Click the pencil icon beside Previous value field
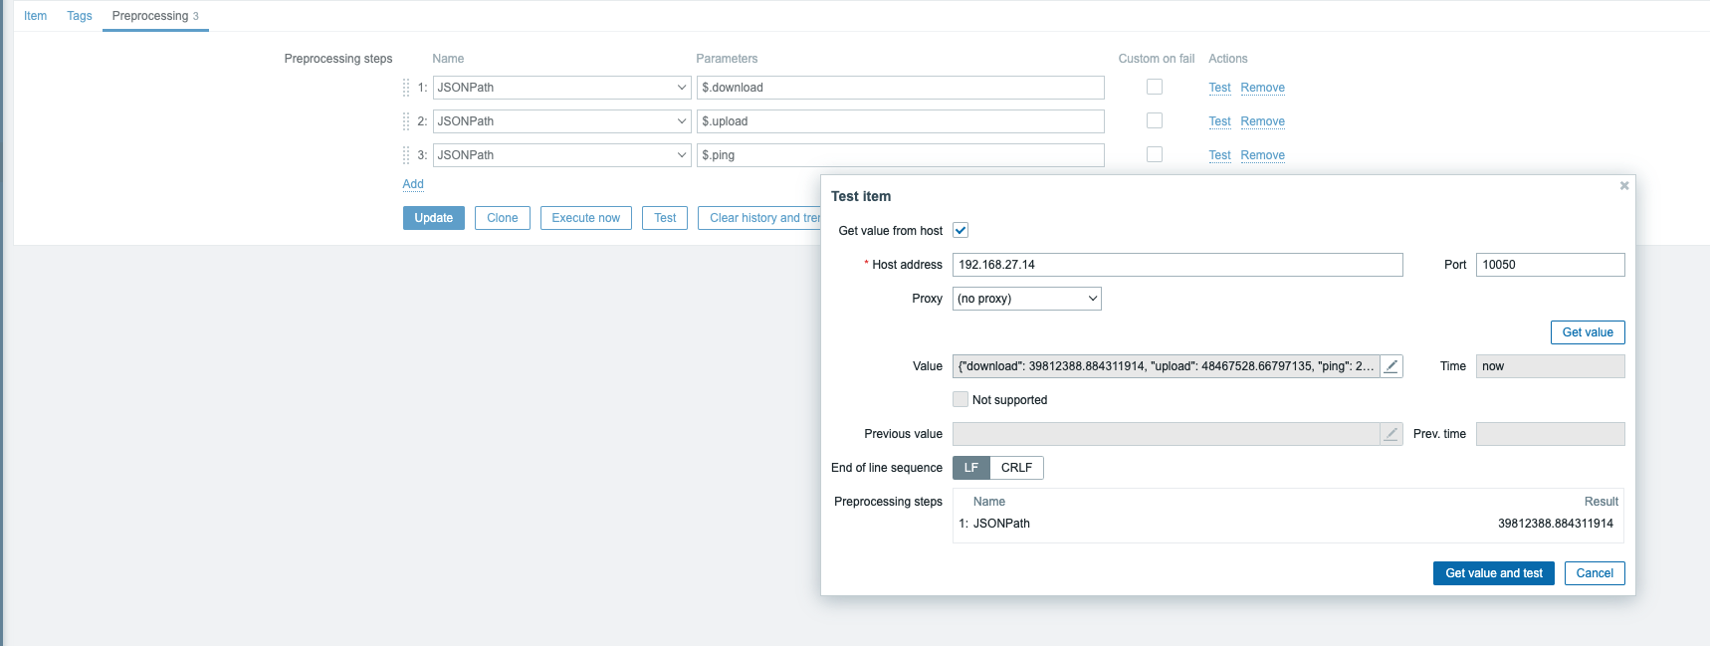This screenshot has height=646, width=1710. click(1391, 434)
